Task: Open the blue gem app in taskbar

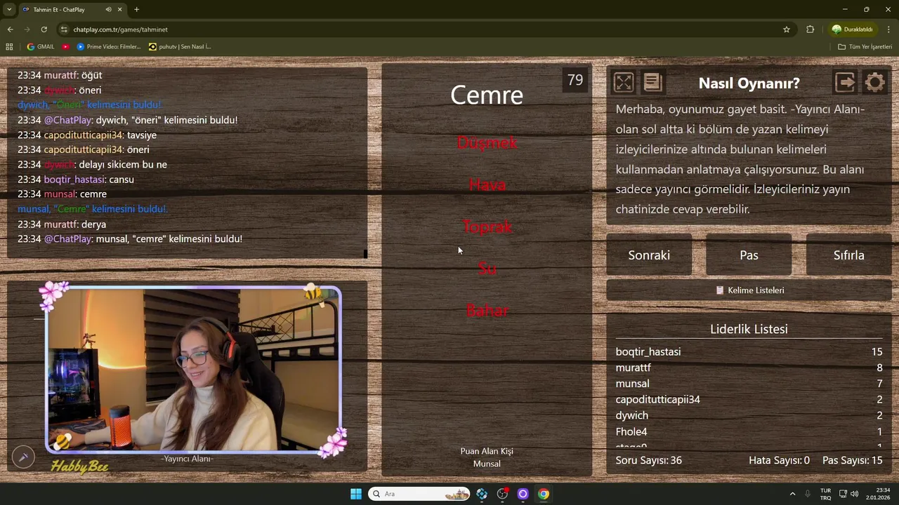Action: coord(482,494)
